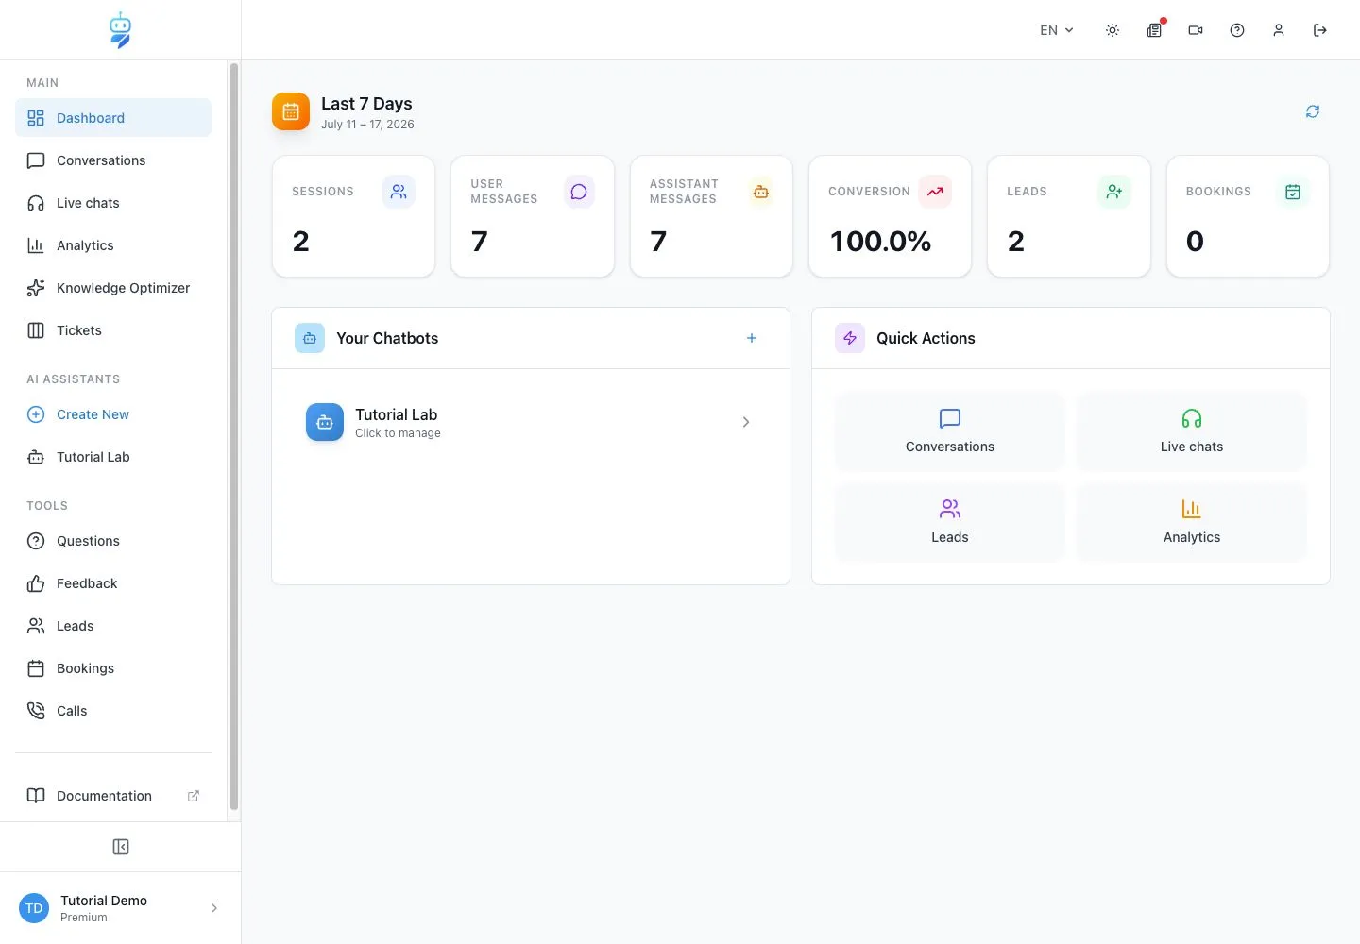Expand the Tutorial Lab chatbot chevron

(746, 422)
